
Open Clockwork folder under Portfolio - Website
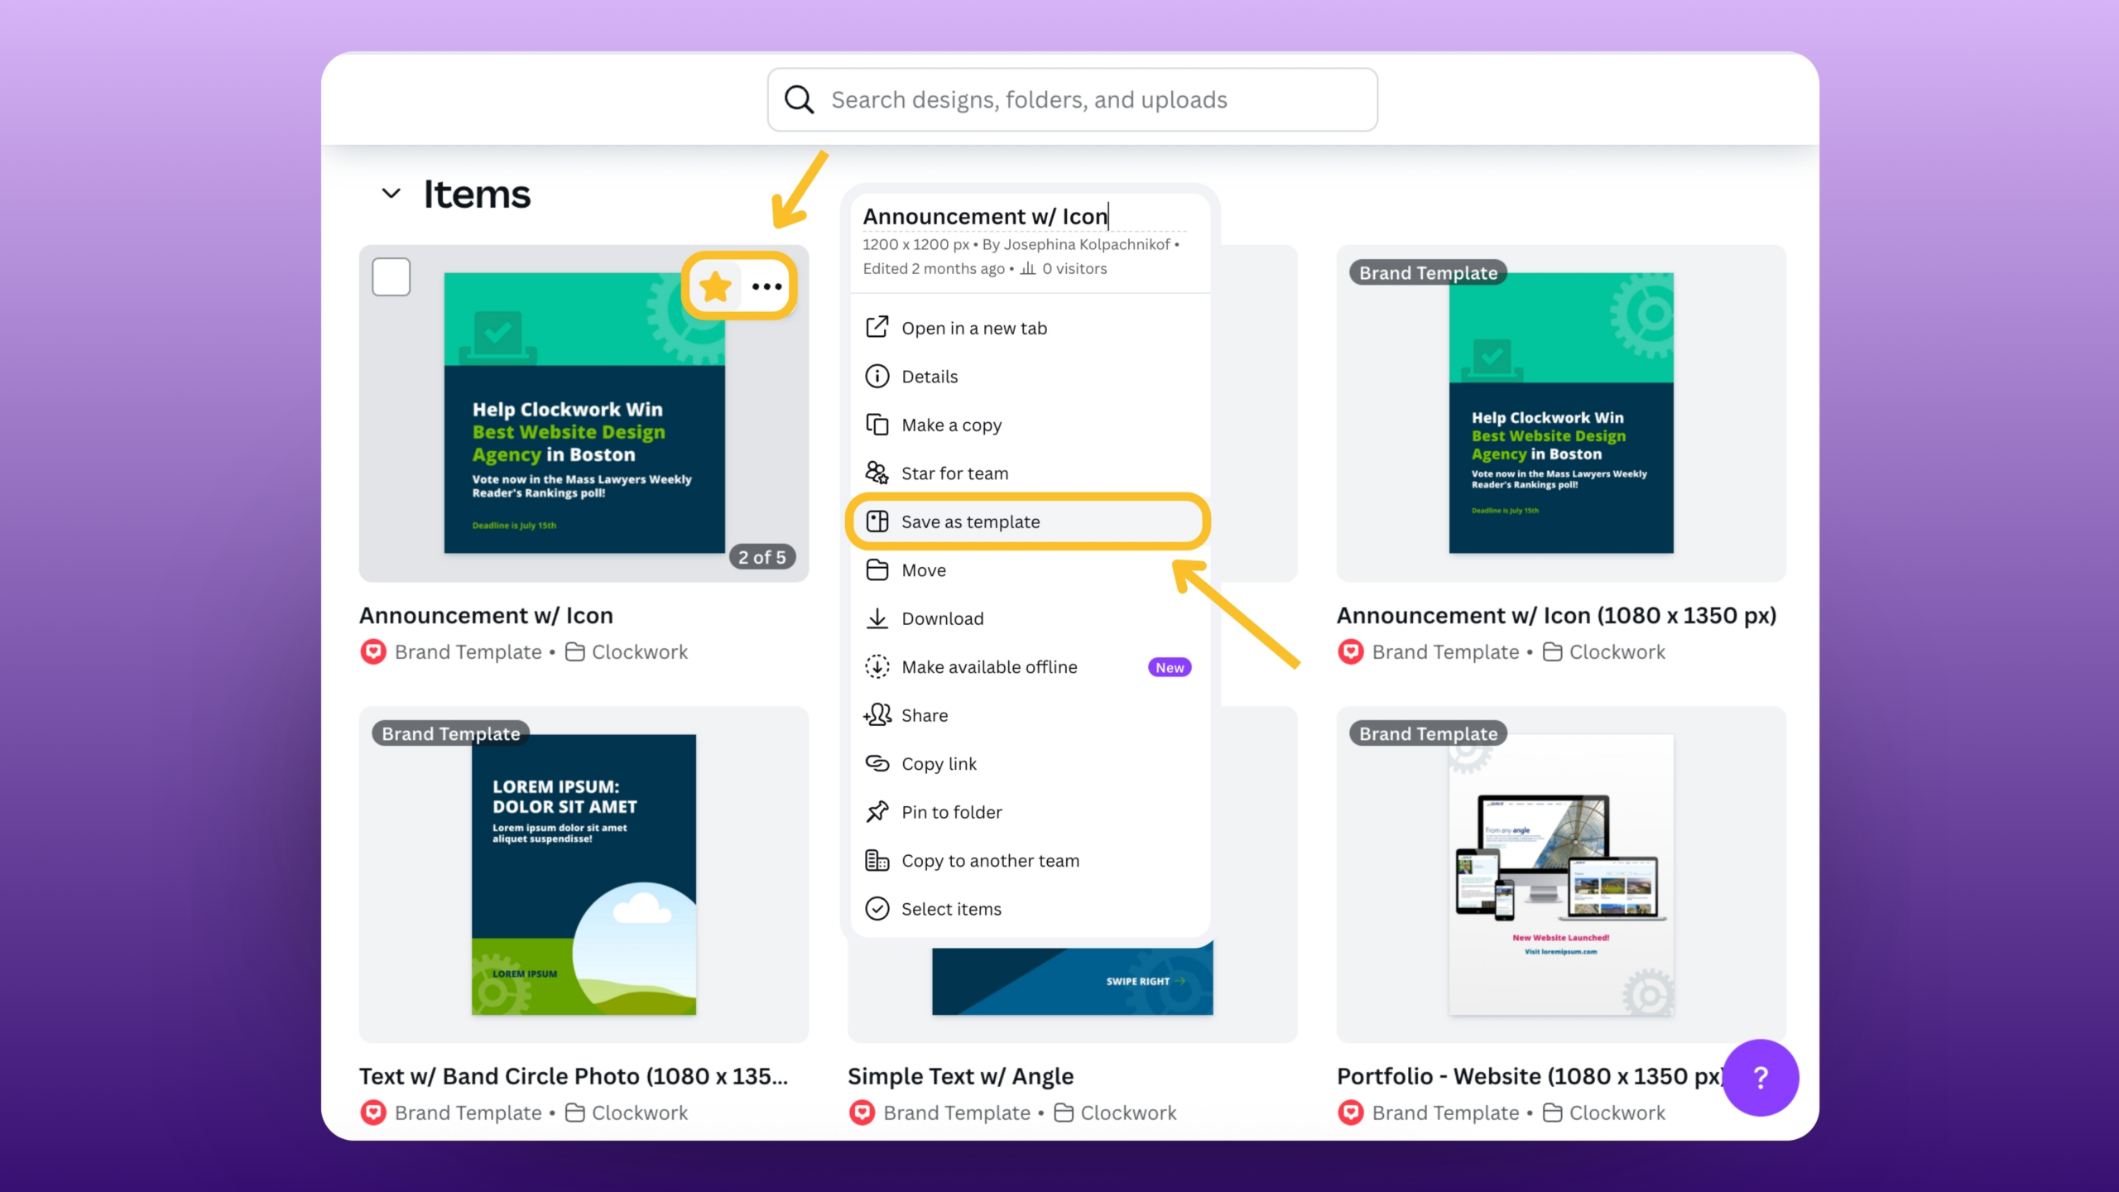pyautogui.click(x=1604, y=1113)
